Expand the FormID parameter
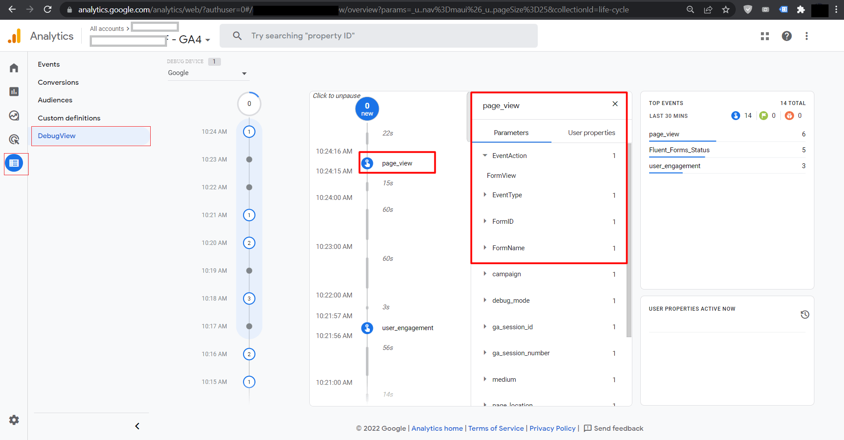 pyautogui.click(x=485, y=222)
